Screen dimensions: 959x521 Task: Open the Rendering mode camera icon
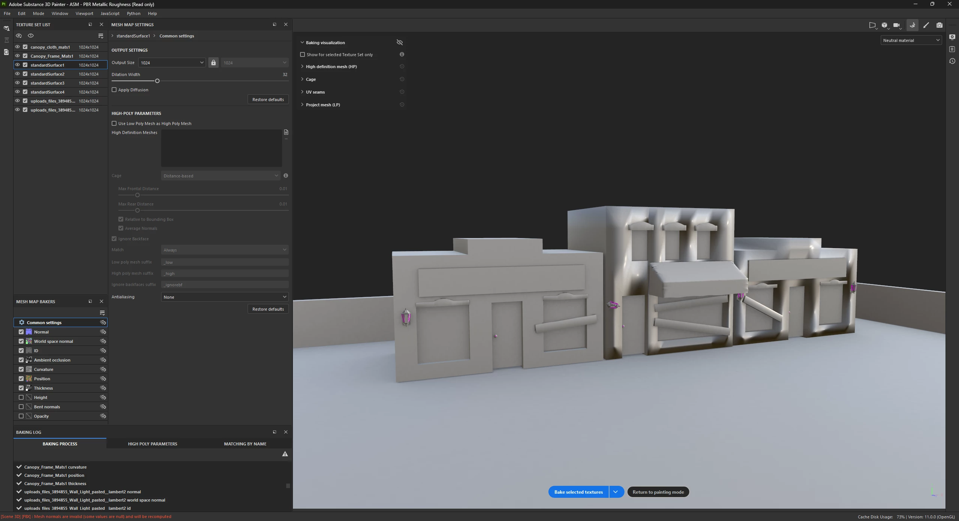pos(939,25)
